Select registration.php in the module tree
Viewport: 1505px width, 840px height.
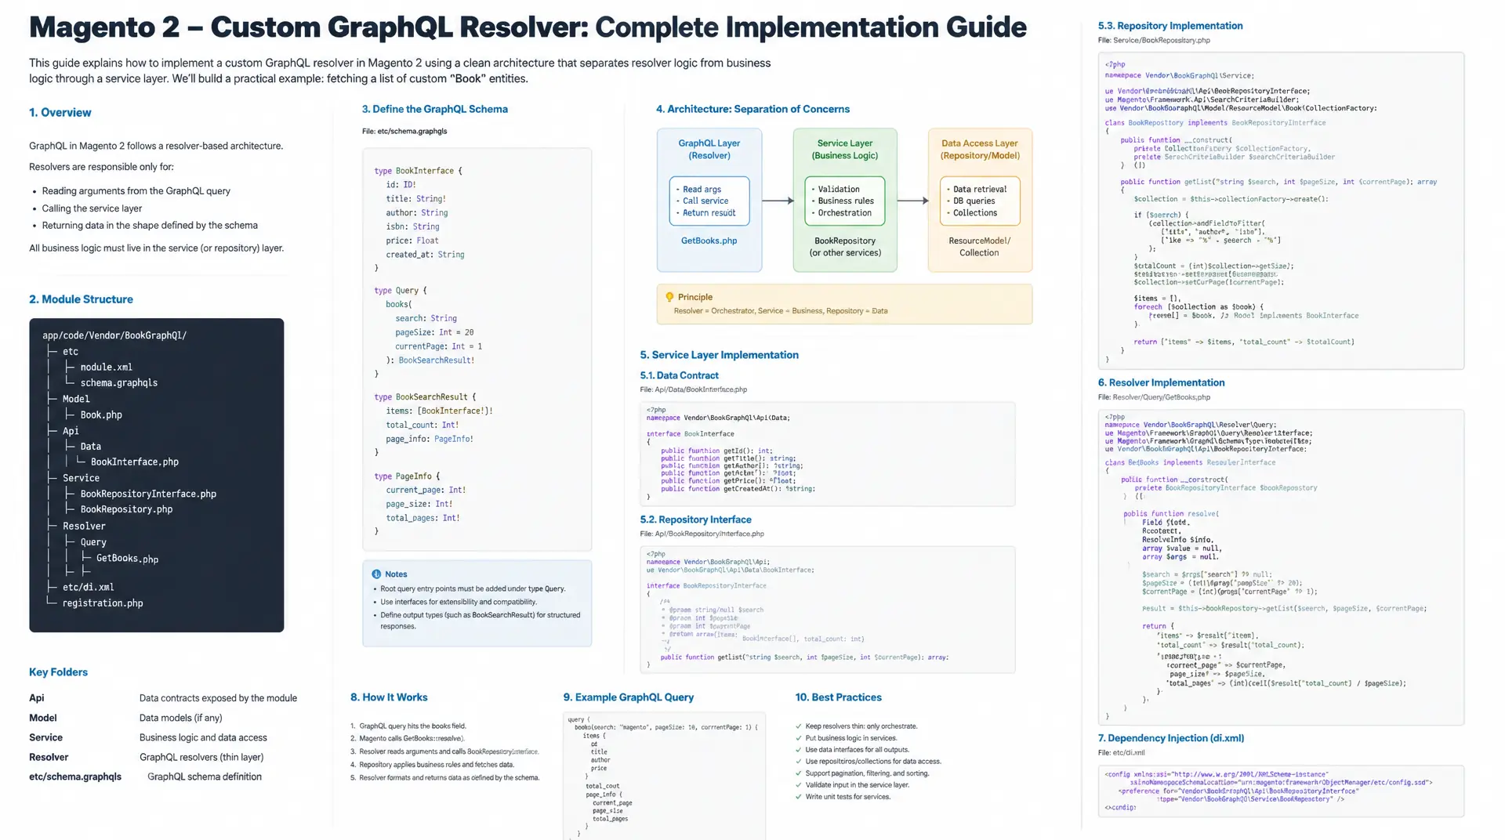(x=103, y=603)
